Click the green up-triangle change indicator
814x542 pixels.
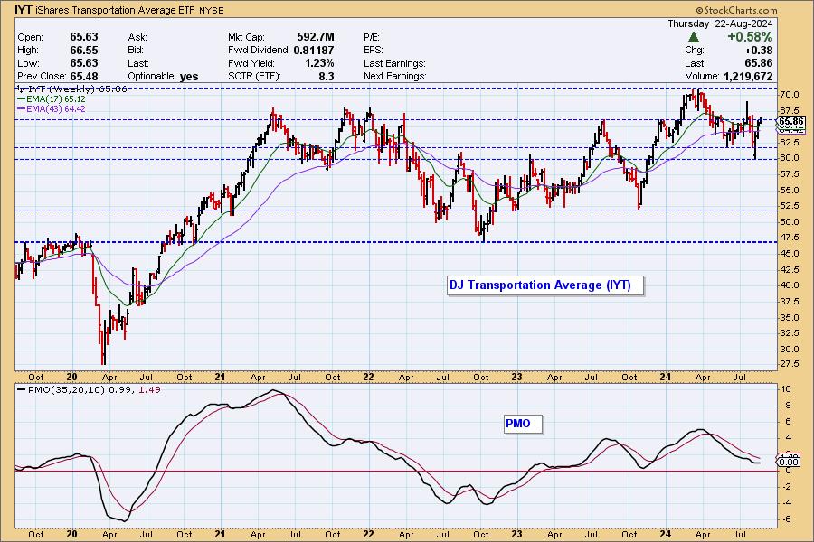[x=694, y=37]
